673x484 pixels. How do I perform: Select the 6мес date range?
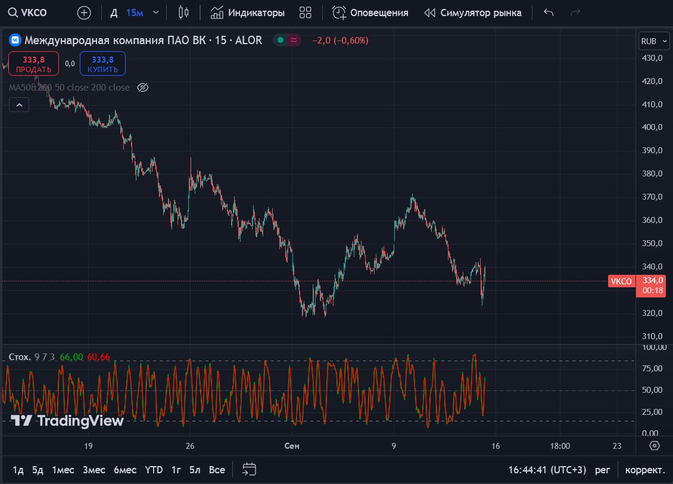click(125, 470)
